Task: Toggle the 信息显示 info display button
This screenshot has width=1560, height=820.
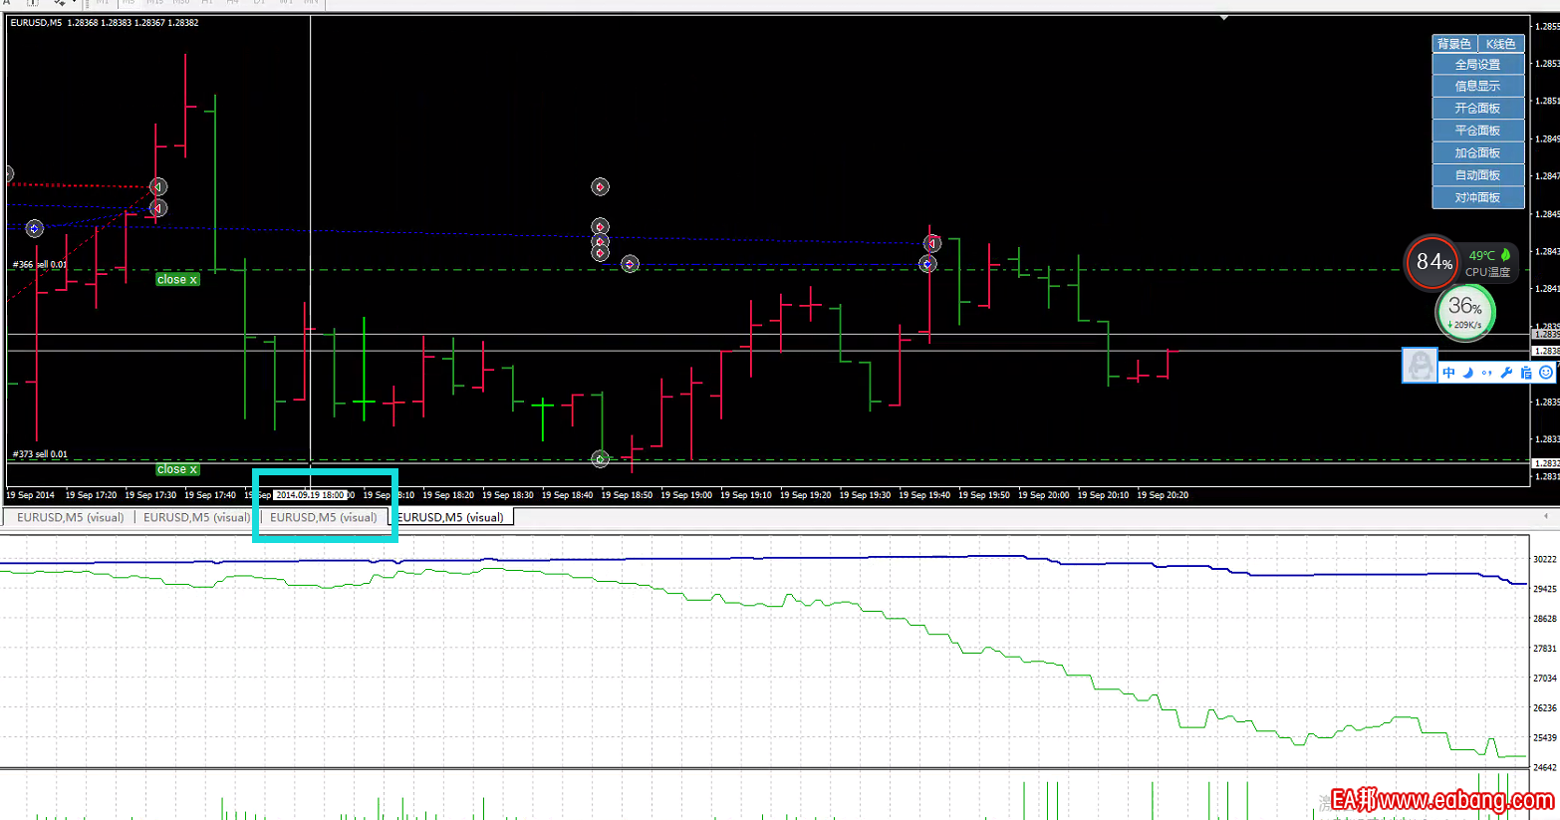Action: (x=1477, y=87)
